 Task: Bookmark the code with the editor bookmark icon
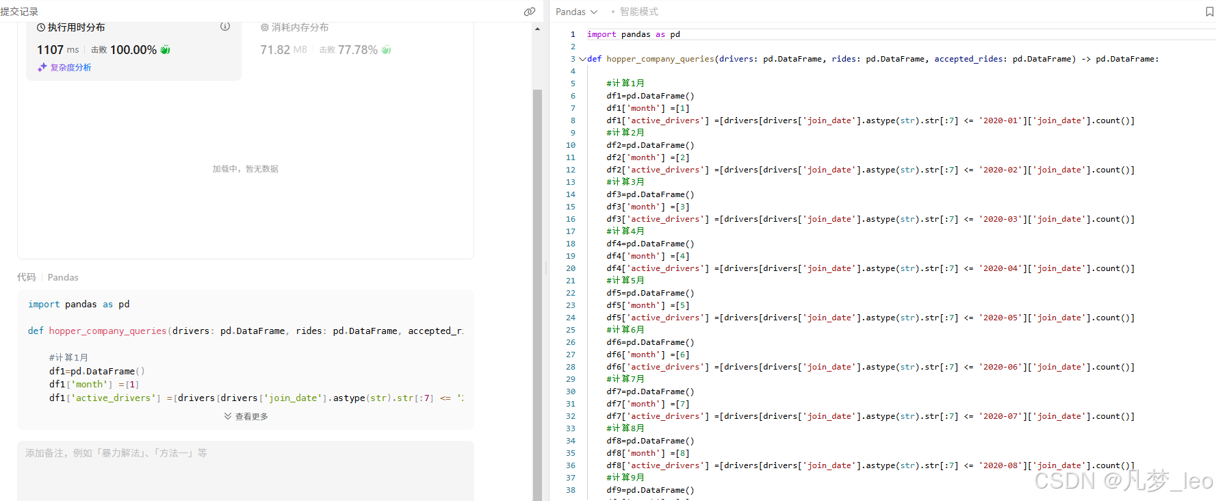click(1209, 12)
